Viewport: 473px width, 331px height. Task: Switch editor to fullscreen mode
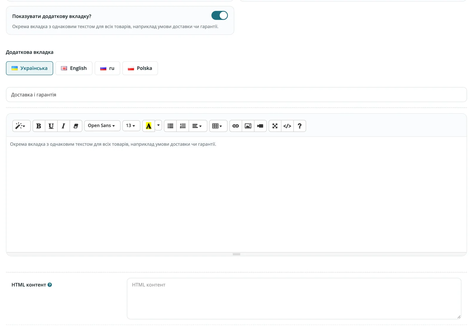(x=275, y=126)
